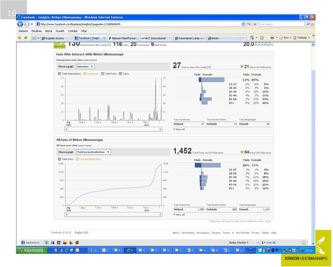
Task: Click the English (UK) language link
Action: click(82, 233)
